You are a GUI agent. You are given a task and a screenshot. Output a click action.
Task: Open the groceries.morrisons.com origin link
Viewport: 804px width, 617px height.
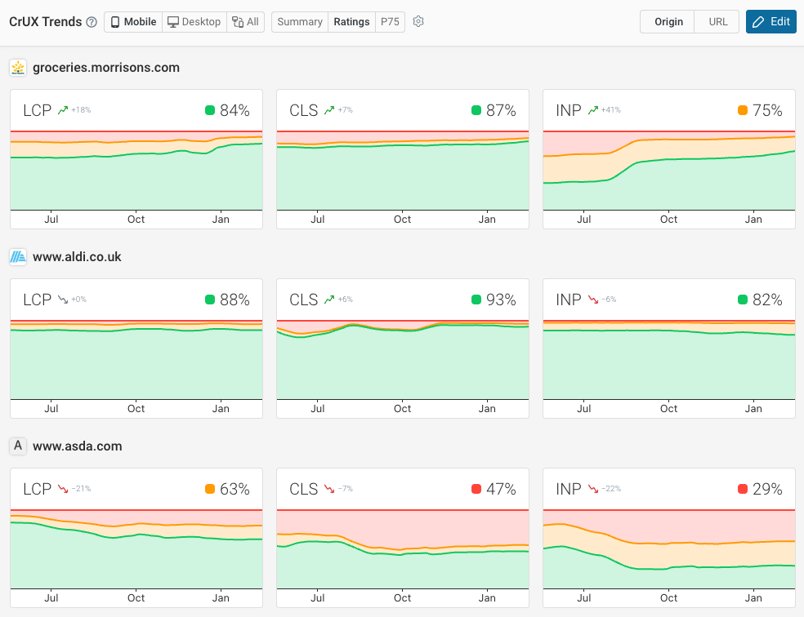coord(105,68)
